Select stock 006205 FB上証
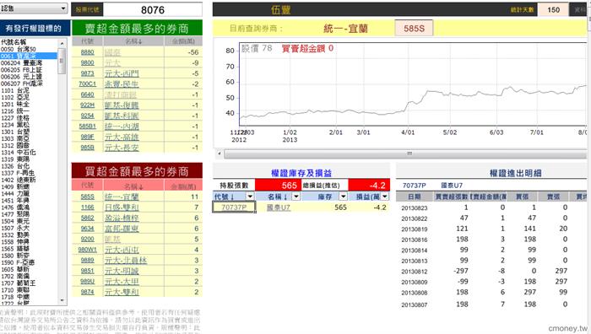The image size is (591, 334). tap(29, 70)
